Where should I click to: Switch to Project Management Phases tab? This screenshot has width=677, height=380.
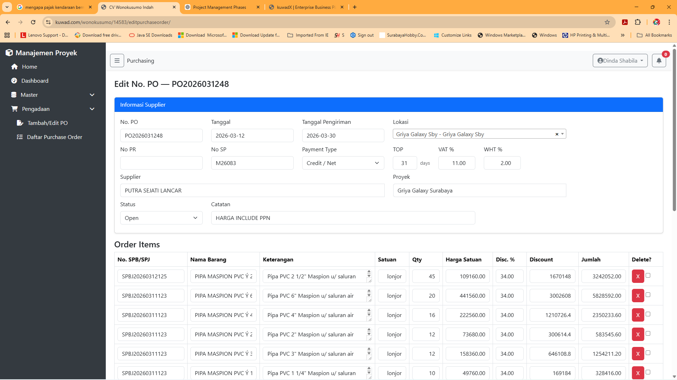219,7
